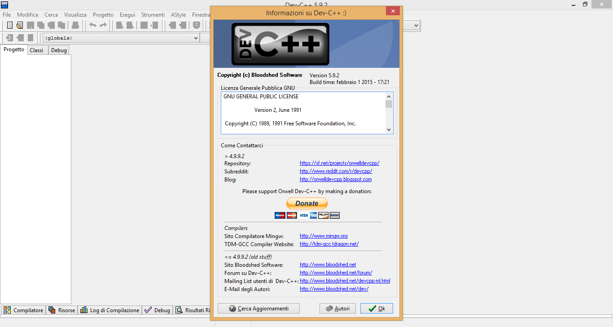The image size is (613, 327).
Task: Click the PayPal Donate button
Action: tap(307, 203)
